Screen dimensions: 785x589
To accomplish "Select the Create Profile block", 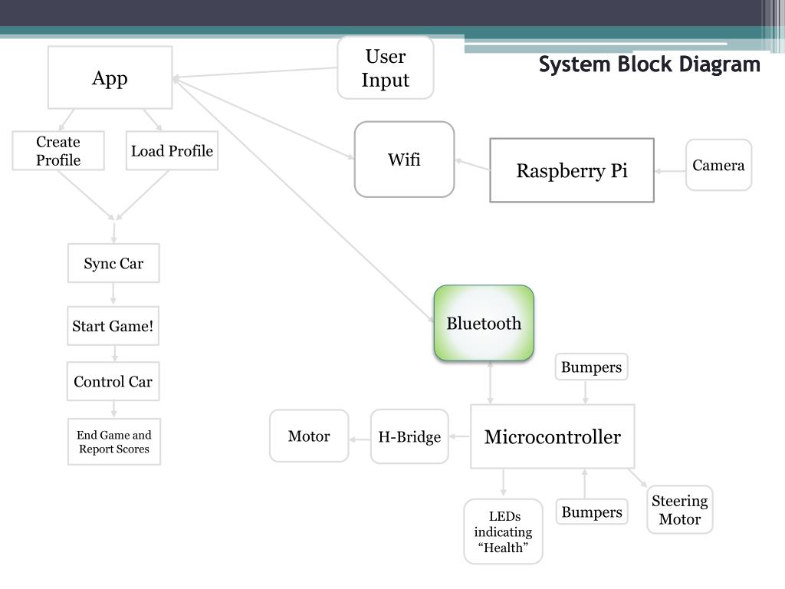I will pos(58,151).
